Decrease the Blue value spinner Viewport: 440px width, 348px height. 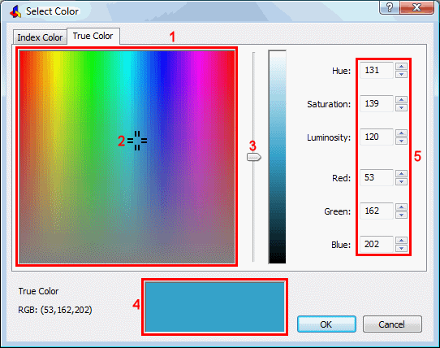click(401, 248)
